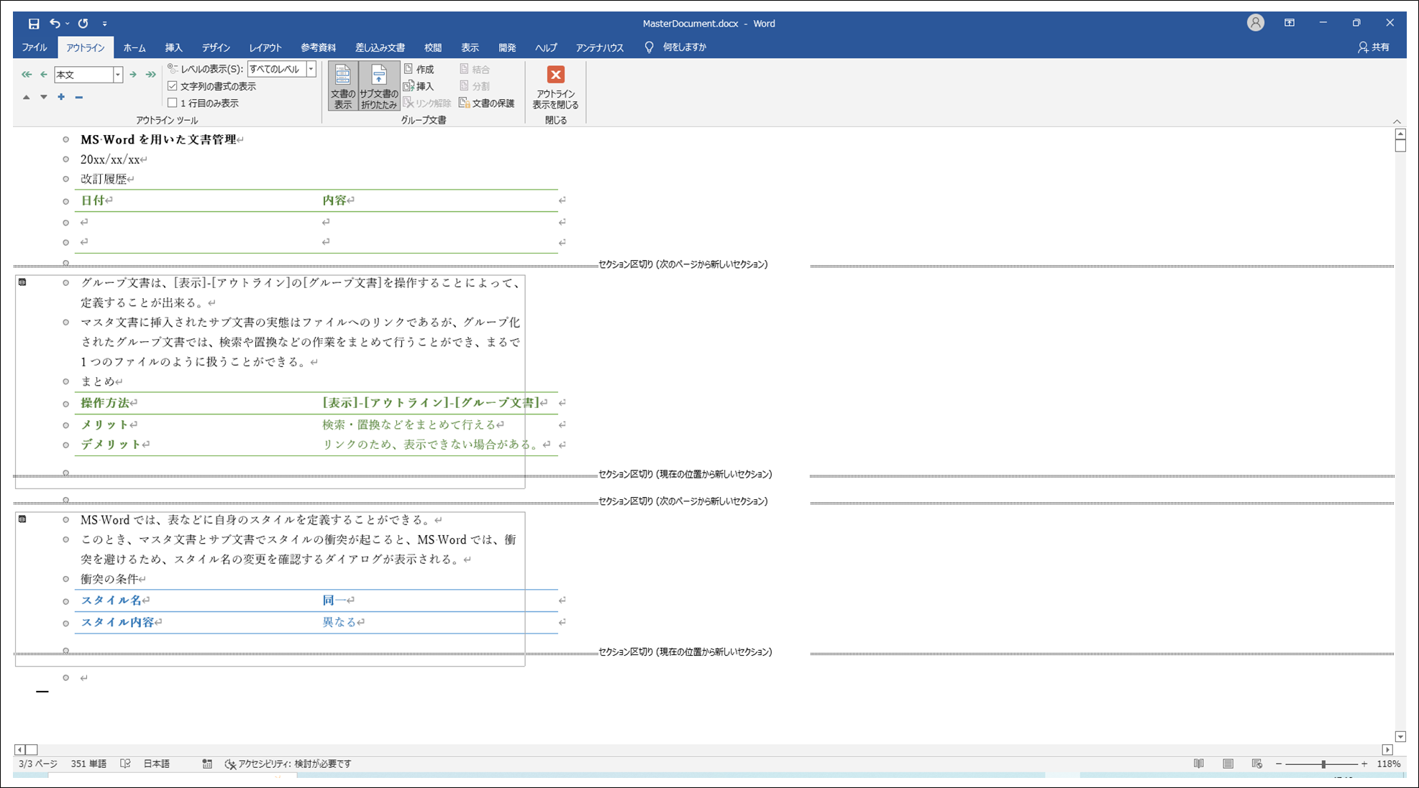Undo the last action in quick access toolbar
The height and width of the screenshot is (788, 1419).
[55, 24]
